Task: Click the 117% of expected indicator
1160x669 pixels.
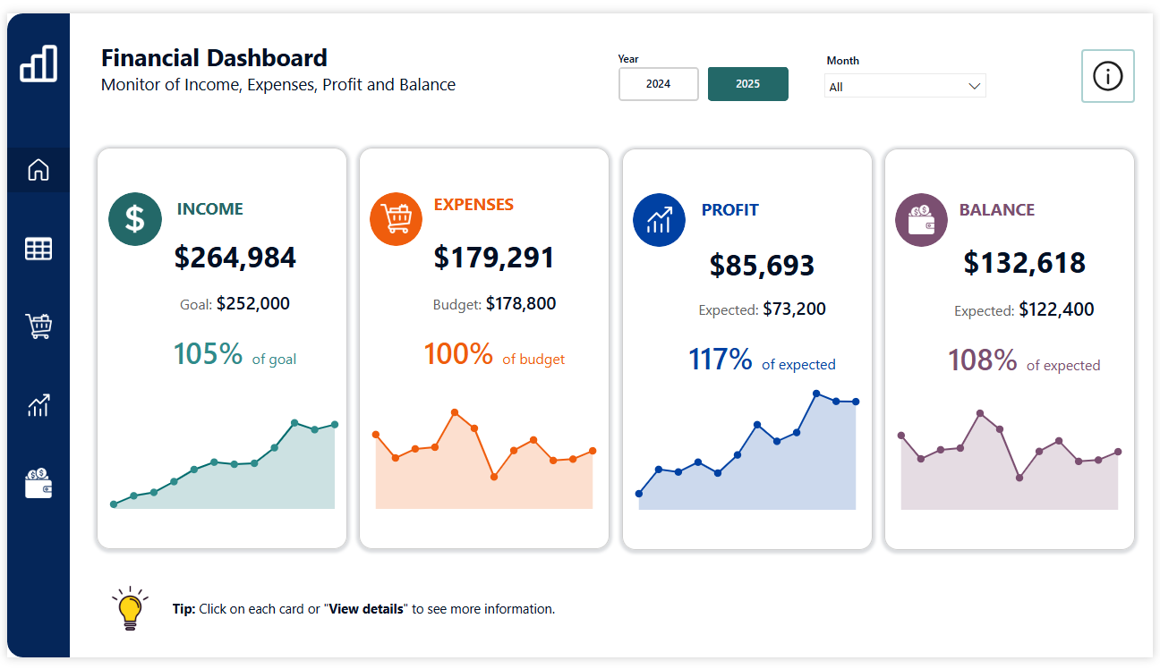Action: 762,360
